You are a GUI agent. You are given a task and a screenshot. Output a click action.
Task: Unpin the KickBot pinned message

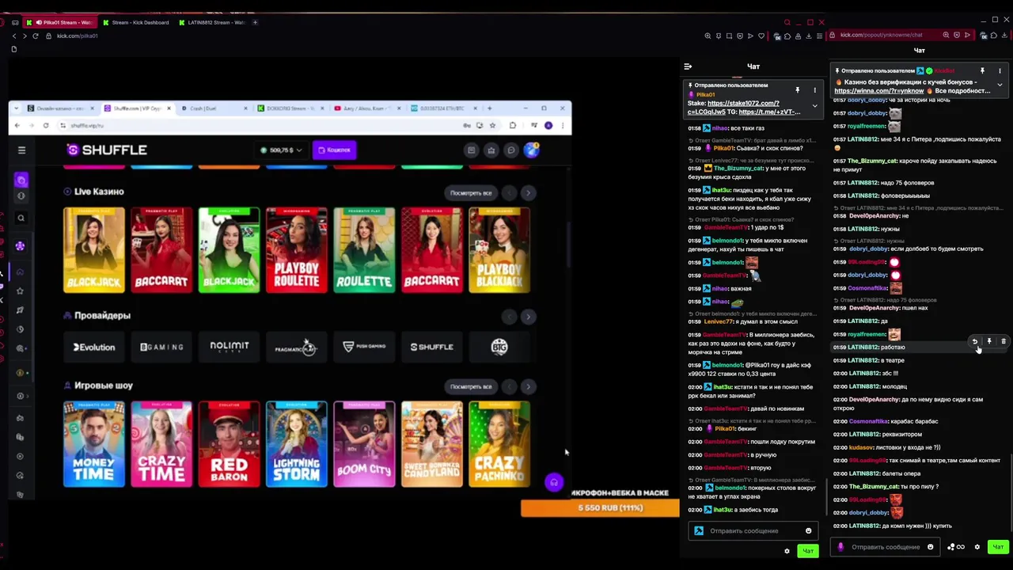click(982, 70)
